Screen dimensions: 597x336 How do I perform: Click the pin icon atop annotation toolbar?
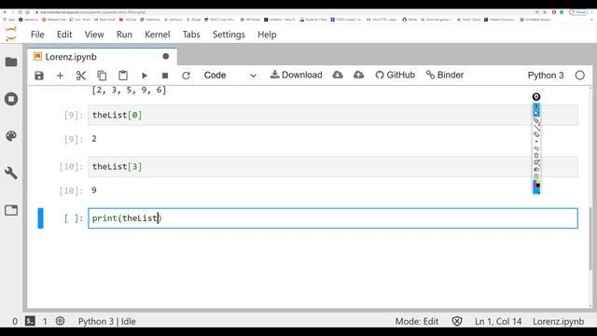pyautogui.click(x=536, y=97)
